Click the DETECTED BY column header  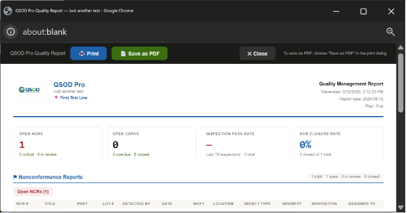coord(137,204)
